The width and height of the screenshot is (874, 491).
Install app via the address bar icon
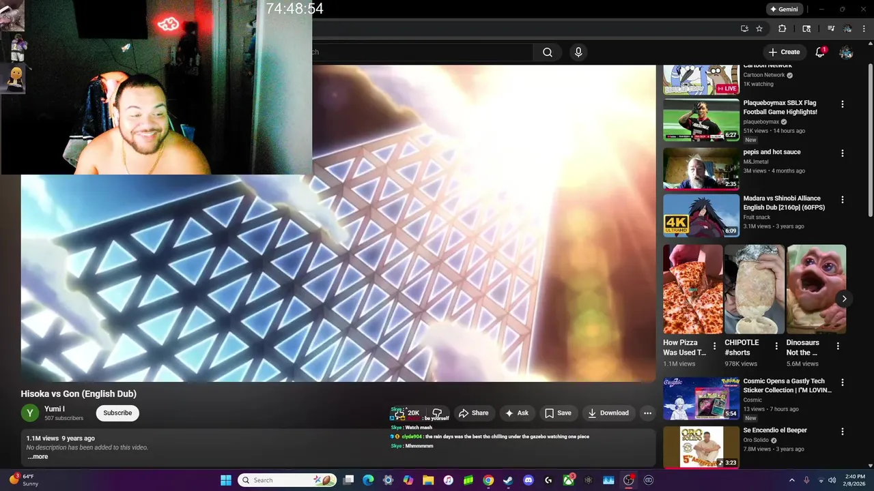[744, 29]
